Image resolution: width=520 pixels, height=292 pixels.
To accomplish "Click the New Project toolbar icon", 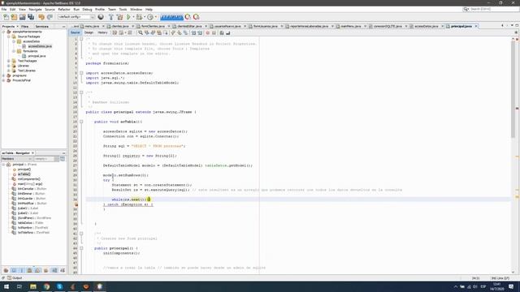I will 14,17.
